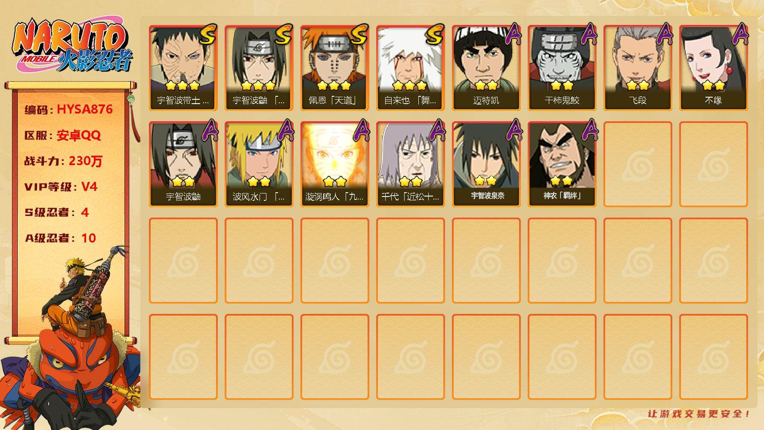Screen dimensions: 764x430
Task: Choose the 干柿鬼鲛 ninja card
Action: tap(562, 68)
